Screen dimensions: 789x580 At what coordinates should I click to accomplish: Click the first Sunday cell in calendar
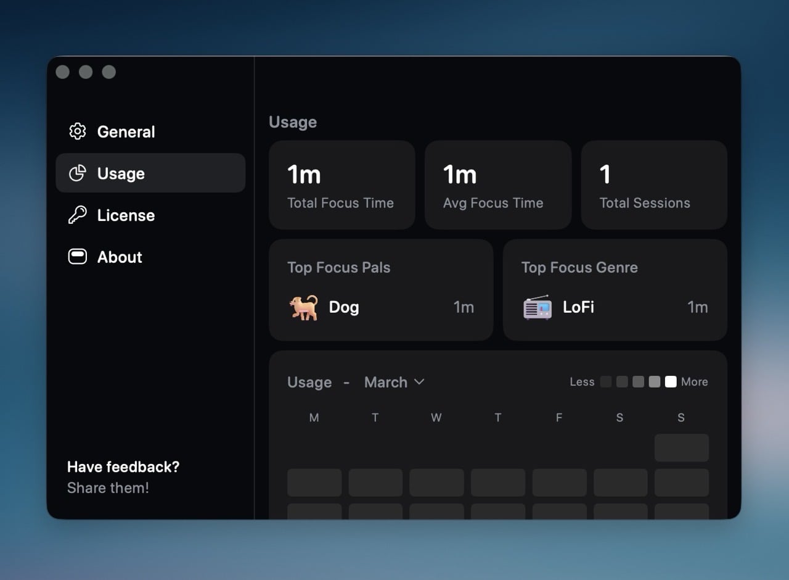tap(681, 448)
